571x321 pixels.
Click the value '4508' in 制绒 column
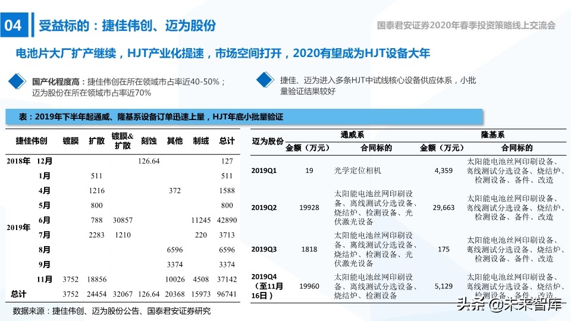pyautogui.click(x=201, y=279)
